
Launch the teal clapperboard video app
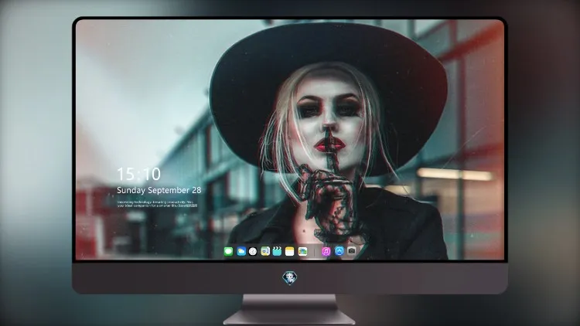[277, 251]
